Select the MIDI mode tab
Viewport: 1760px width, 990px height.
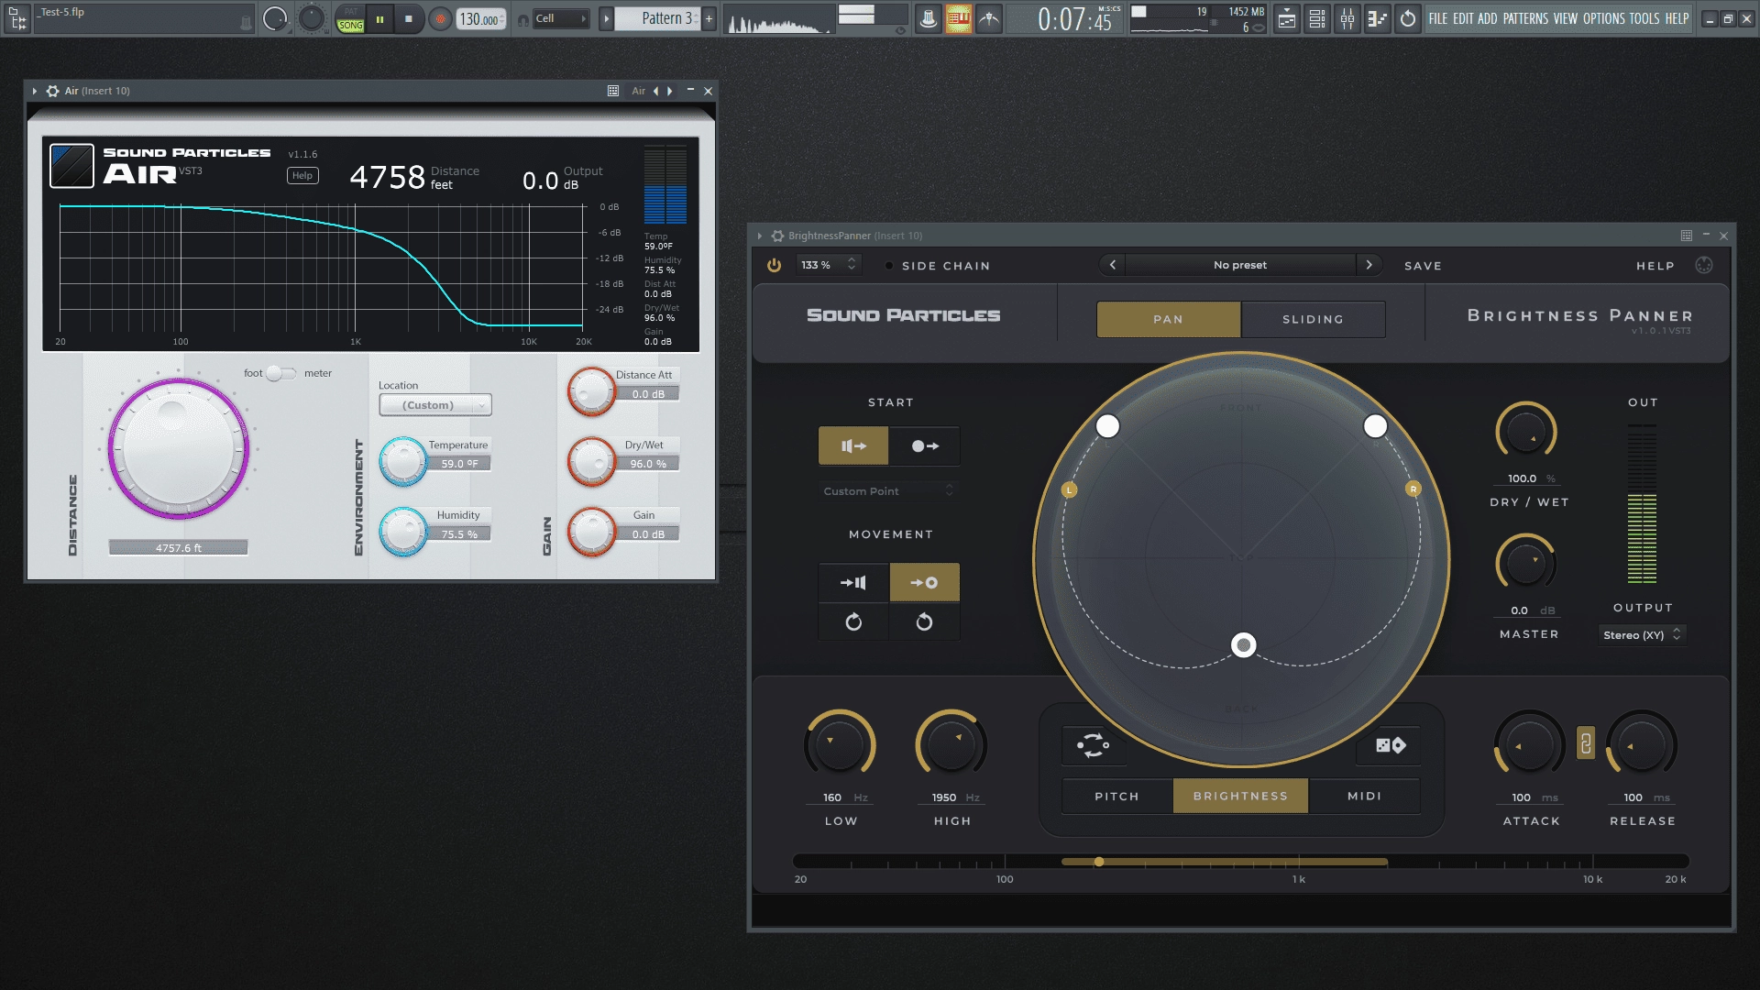coord(1364,796)
